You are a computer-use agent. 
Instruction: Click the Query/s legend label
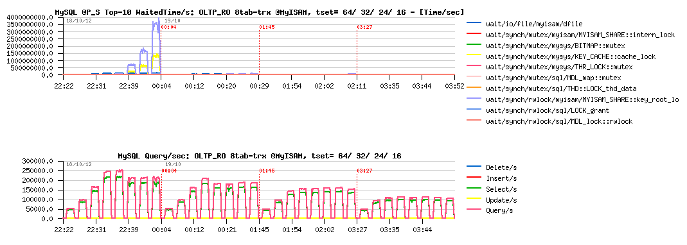click(500, 211)
